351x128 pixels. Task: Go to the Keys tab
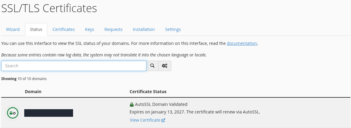click(x=89, y=29)
